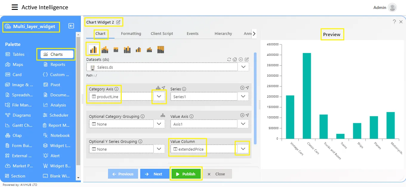Refresh the datasets list icon
The height and width of the screenshot is (187, 406).
229,59
